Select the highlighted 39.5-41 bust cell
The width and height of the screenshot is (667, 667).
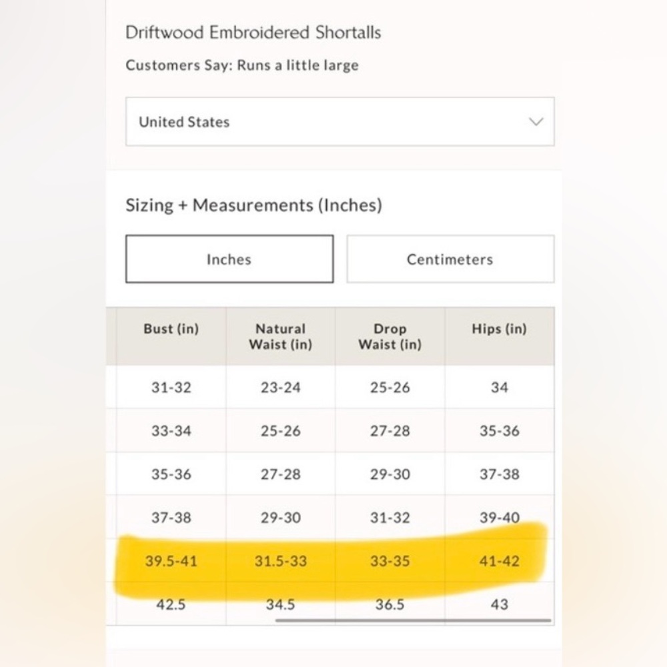(171, 561)
